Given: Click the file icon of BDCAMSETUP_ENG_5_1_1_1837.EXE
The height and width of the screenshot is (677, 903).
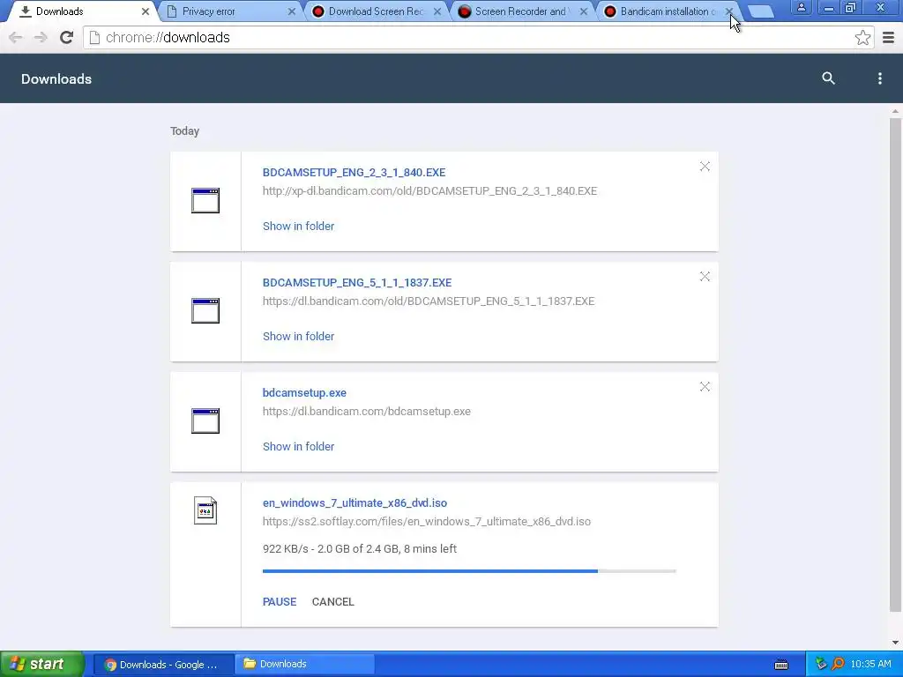Looking at the screenshot, I should point(205,311).
